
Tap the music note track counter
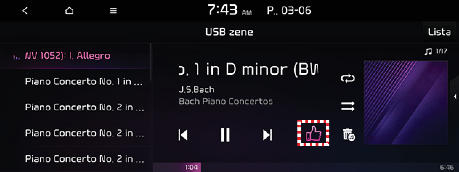click(x=436, y=52)
